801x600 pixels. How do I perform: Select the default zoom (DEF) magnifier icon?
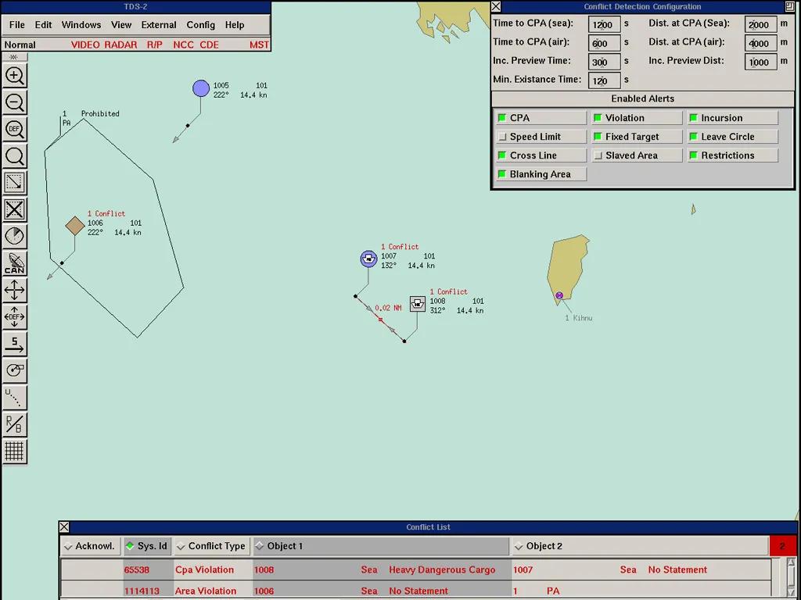pyautogui.click(x=15, y=129)
